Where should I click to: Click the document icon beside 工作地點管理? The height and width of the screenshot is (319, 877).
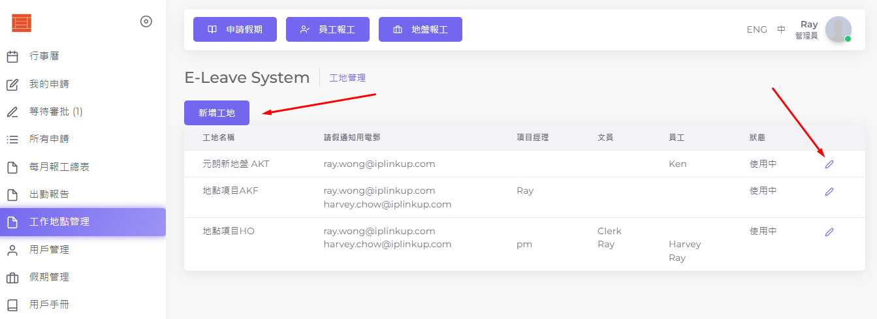click(12, 222)
